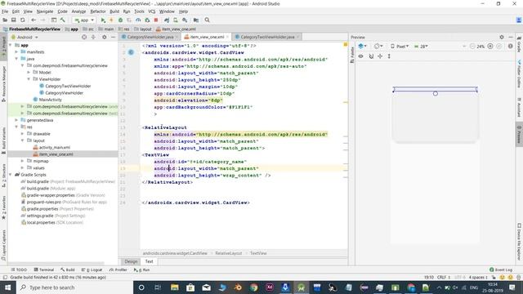
Task: Click the Run app green play icon
Action: tap(103, 20)
